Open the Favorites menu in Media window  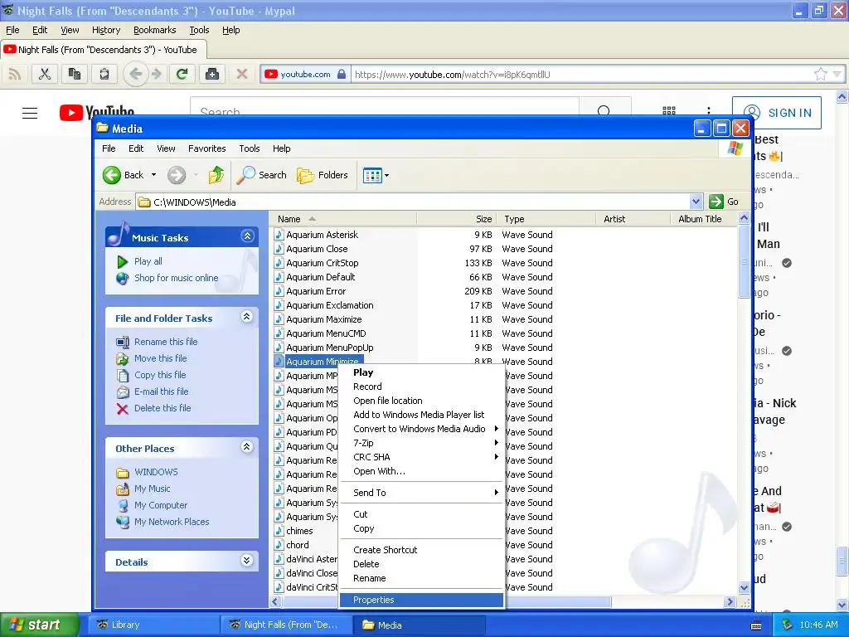206,148
